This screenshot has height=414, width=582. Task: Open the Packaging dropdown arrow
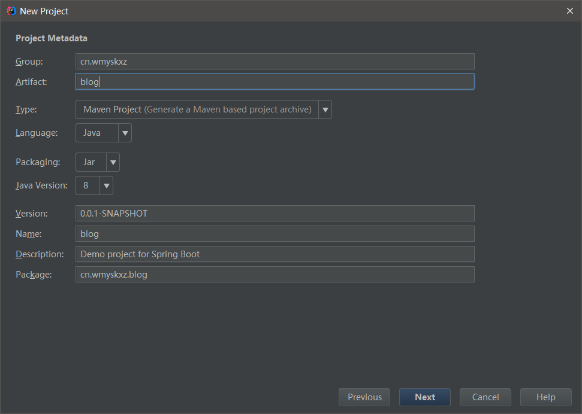[113, 162]
